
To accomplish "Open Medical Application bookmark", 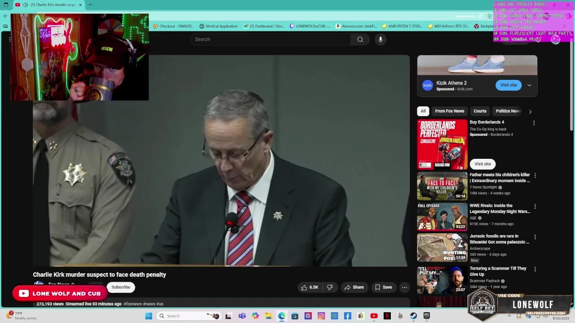I will (218, 26).
